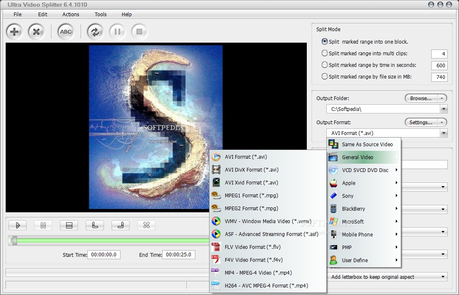Choose F4V Video Format
The width and height of the screenshot is (459, 295).
[268, 260]
